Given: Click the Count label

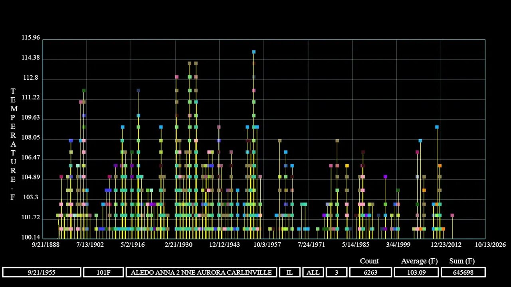Looking at the screenshot, I should click(369, 261).
